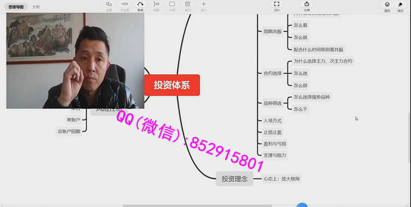Click the 怎么选择强势品种 subtopic
This screenshot has width=411, height=207.
coord(312,97)
